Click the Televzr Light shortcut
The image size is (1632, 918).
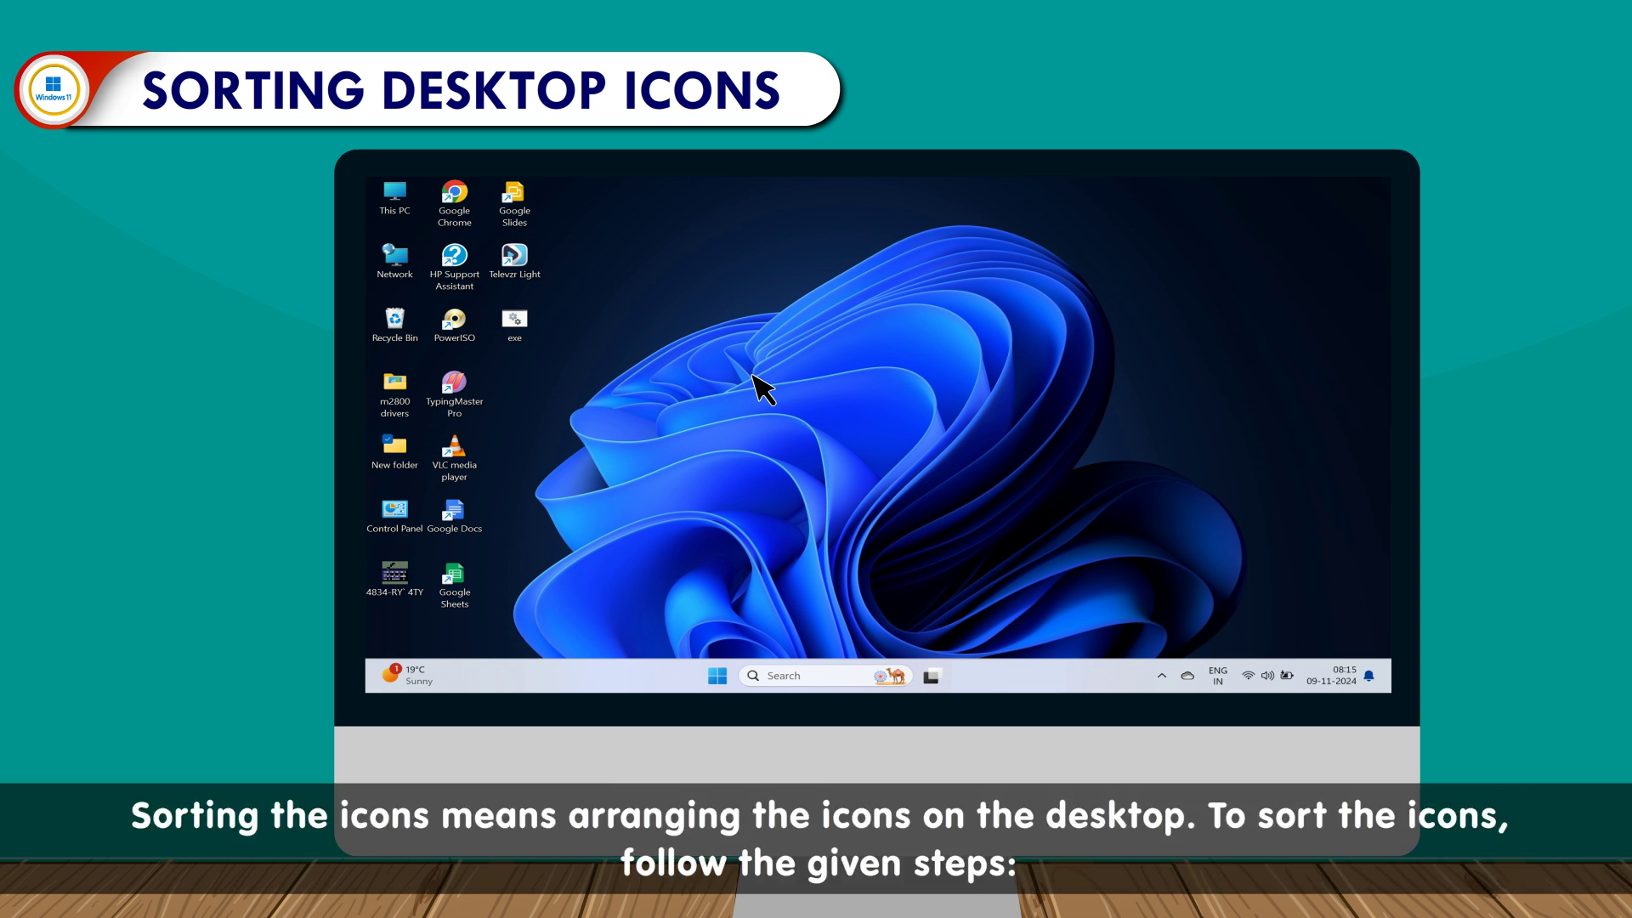pos(514,256)
